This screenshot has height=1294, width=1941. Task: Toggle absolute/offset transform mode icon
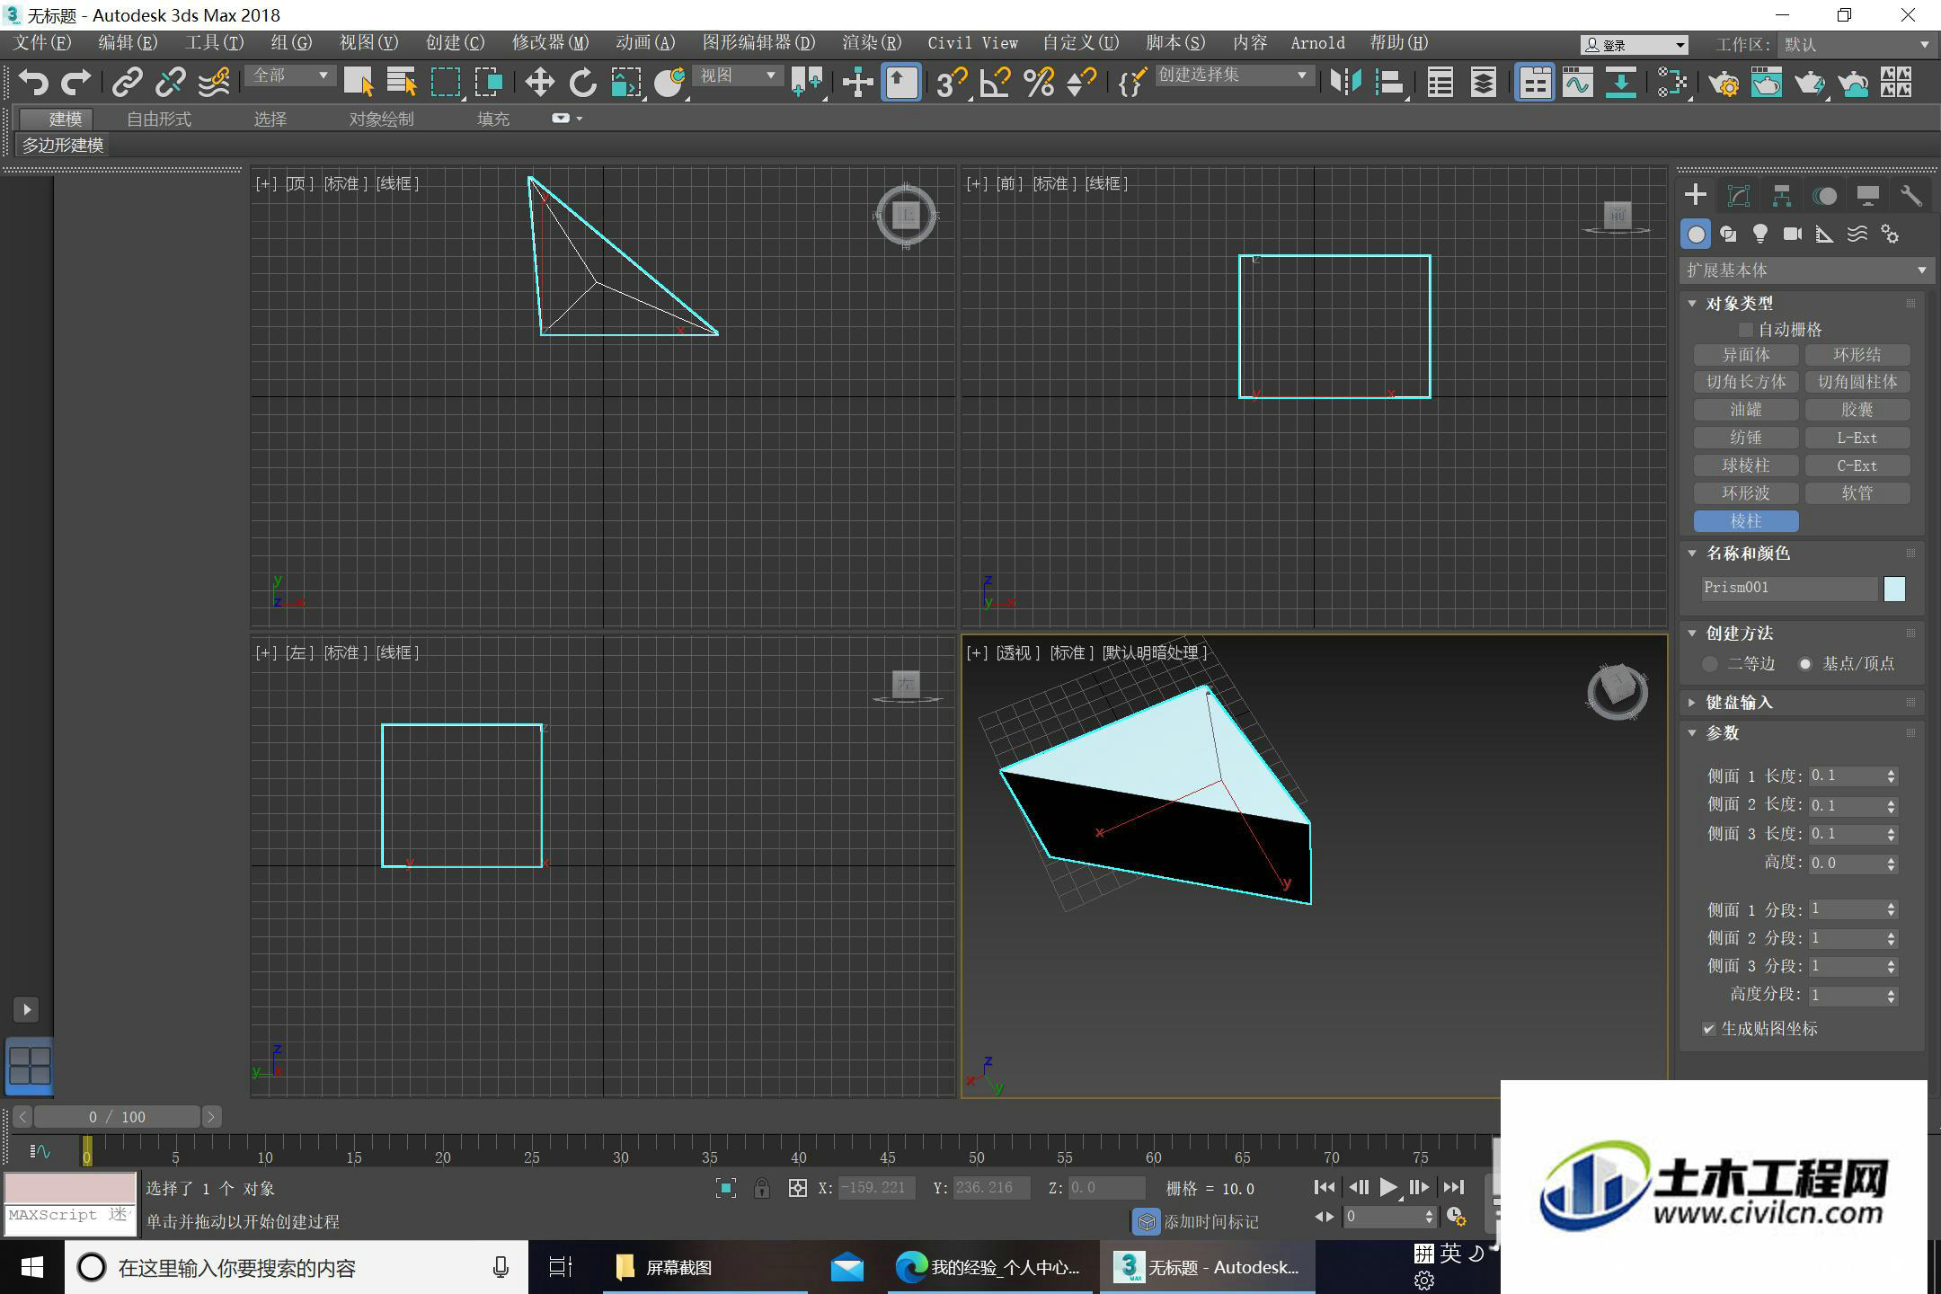point(797,1188)
